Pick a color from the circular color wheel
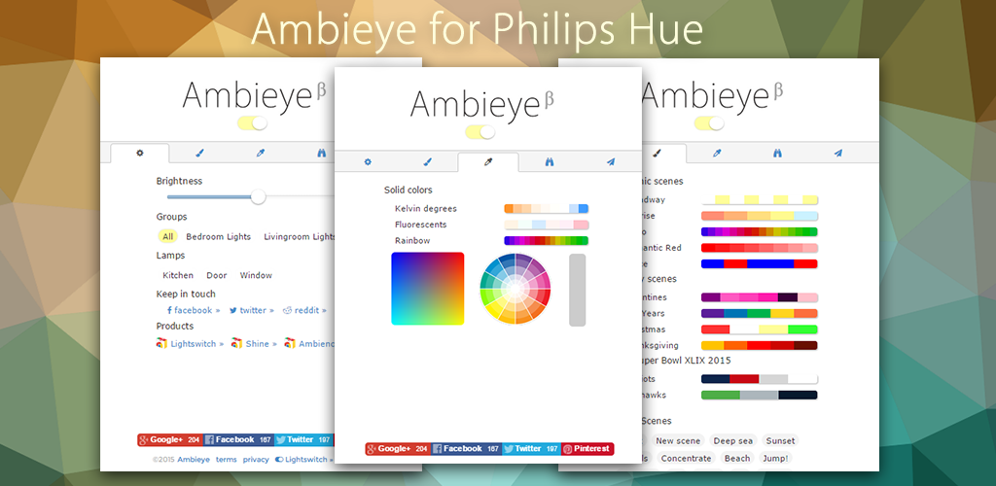This screenshot has height=486, width=996. (x=516, y=289)
